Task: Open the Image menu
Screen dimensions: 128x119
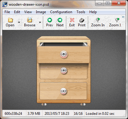Action: pos(41,12)
